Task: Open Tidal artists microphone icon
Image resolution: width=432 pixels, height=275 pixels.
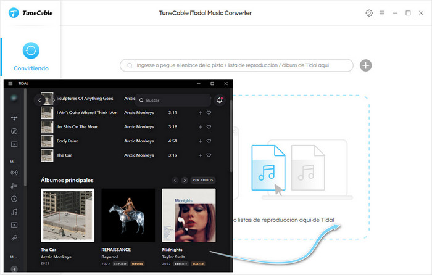Action: tap(14, 238)
